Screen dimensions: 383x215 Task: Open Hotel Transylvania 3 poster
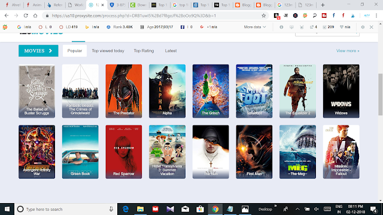click(x=168, y=152)
